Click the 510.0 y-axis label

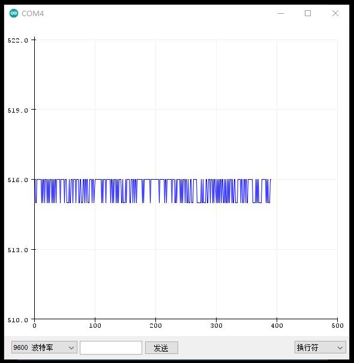[17, 320]
